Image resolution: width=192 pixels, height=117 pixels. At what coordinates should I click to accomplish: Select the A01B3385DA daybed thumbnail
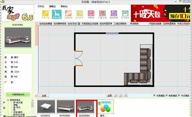coord(66,106)
